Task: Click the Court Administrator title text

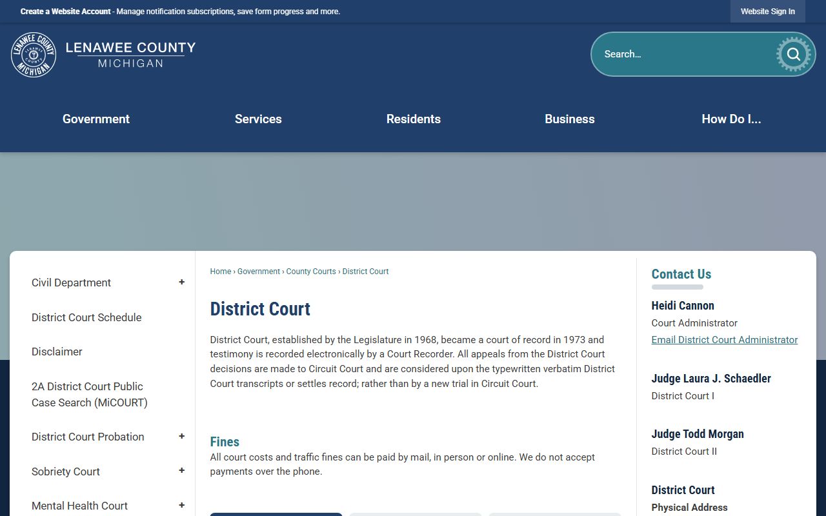Action: (694, 323)
